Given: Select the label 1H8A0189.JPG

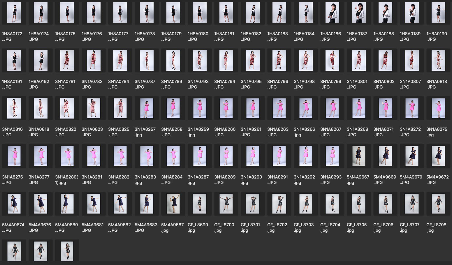Looking at the screenshot, I should pos(410,36).
